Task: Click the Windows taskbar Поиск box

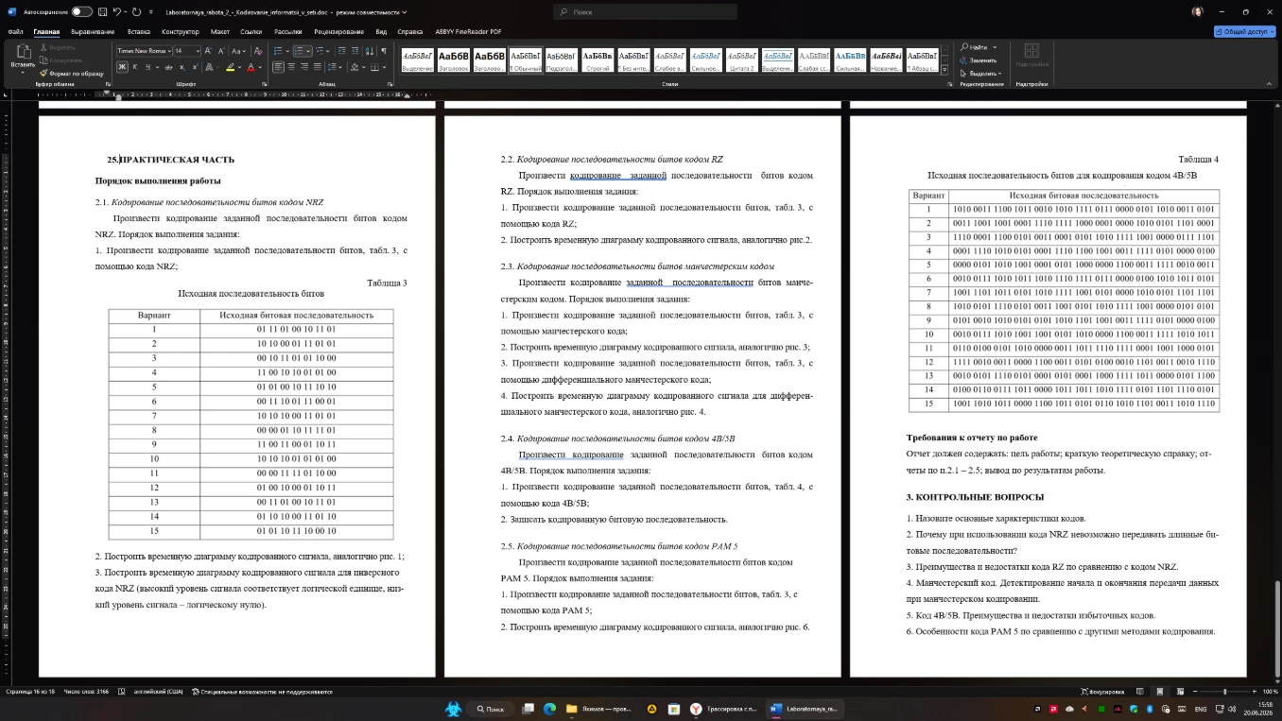Action: pyautogui.click(x=492, y=709)
